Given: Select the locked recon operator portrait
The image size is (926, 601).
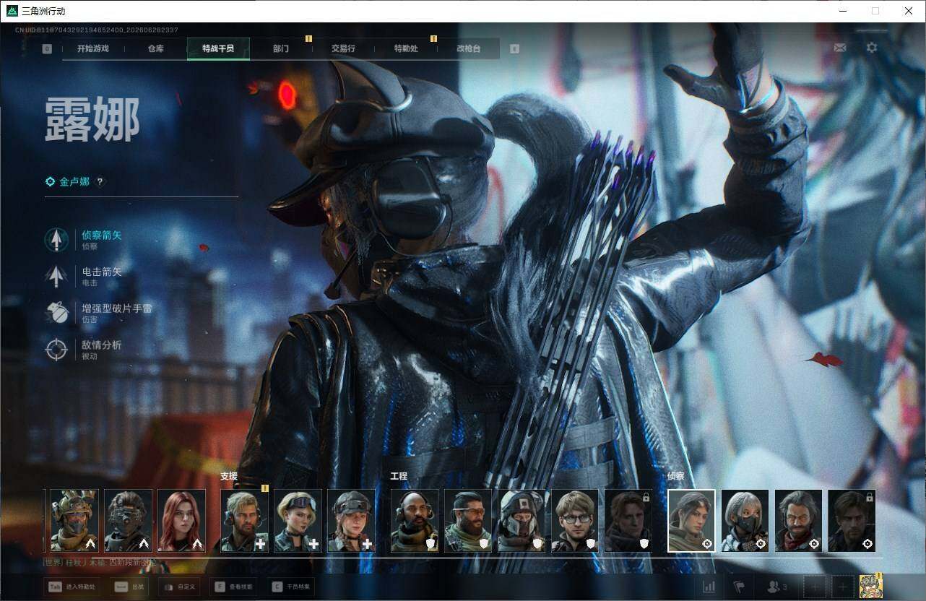Looking at the screenshot, I should pyautogui.click(x=852, y=521).
